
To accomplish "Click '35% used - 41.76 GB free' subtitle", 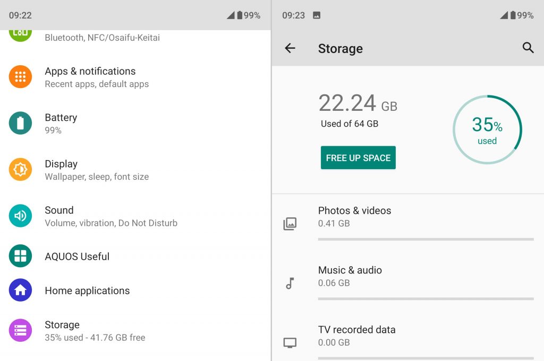I will pos(95,338).
